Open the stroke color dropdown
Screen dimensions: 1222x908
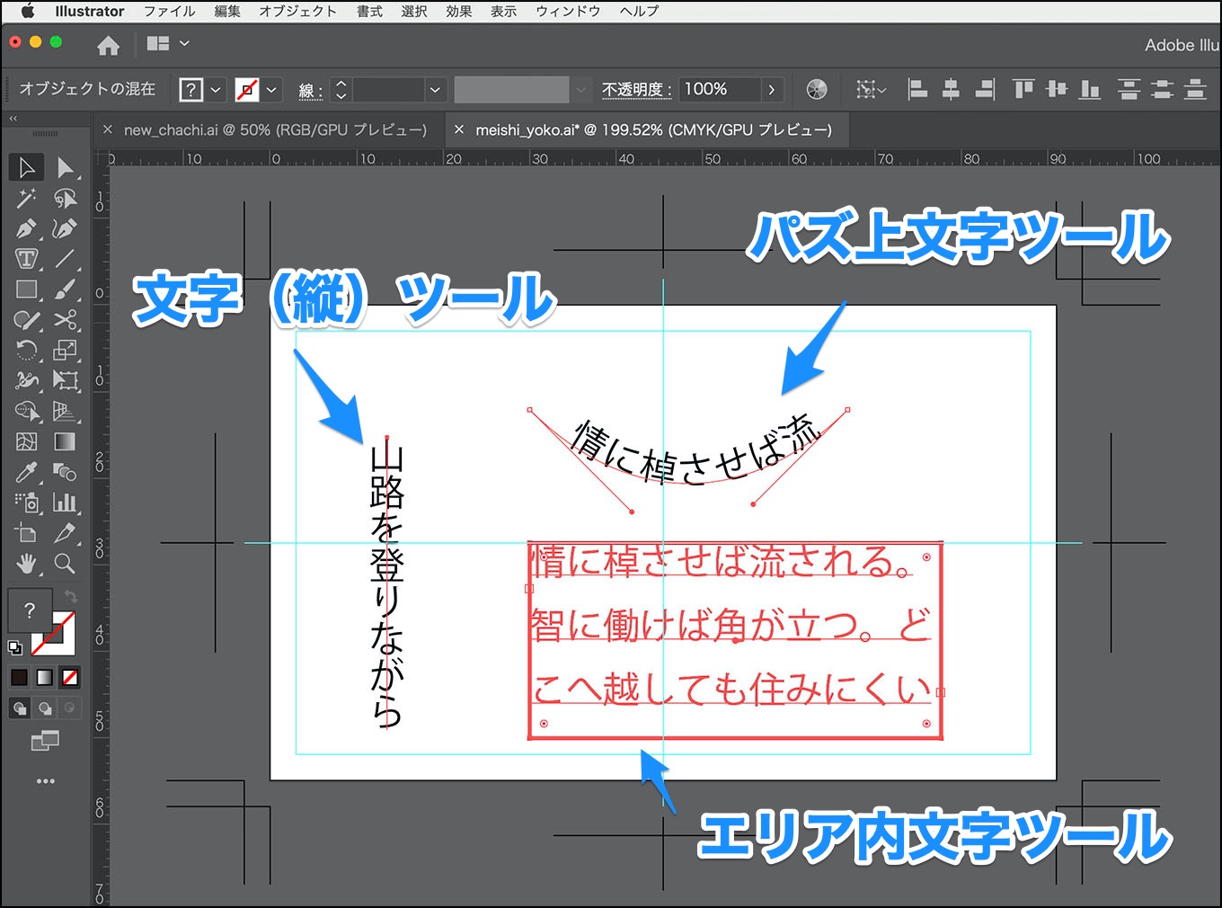271,90
